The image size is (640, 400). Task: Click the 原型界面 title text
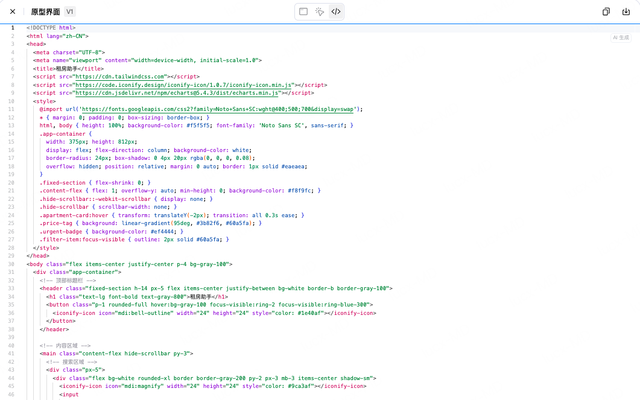45,12
